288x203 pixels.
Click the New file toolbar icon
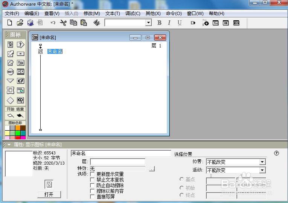pyautogui.click(x=9, y=23)
